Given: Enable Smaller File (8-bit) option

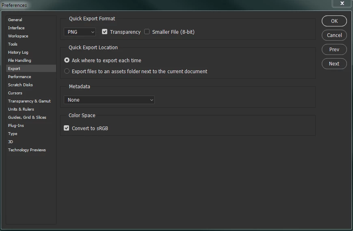Looking at the screenshot, I should [147, 32].
